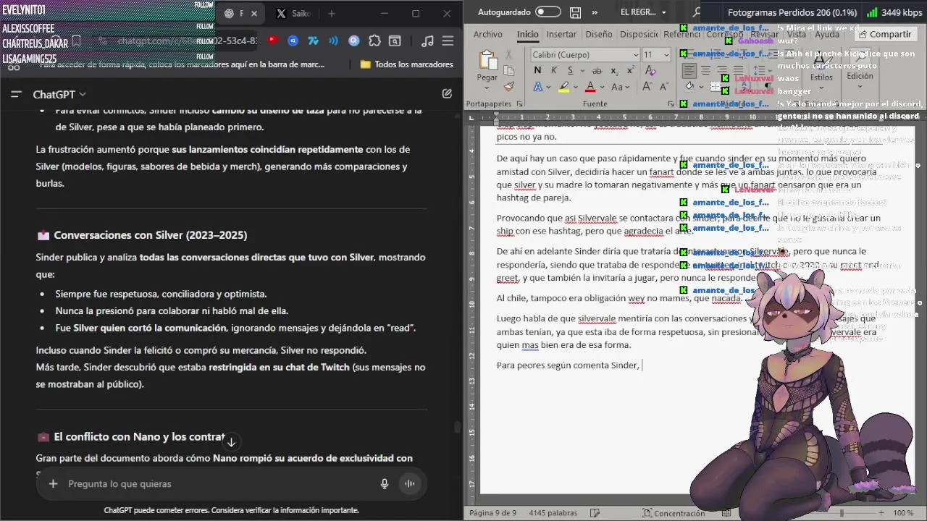This screenshot has height=521, width=927.
Task: Click the Pegar clipboard icon
Action: pos(487,61)
